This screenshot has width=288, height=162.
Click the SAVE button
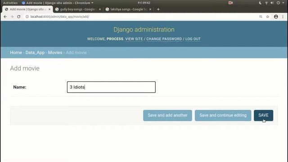coord(263,115)
